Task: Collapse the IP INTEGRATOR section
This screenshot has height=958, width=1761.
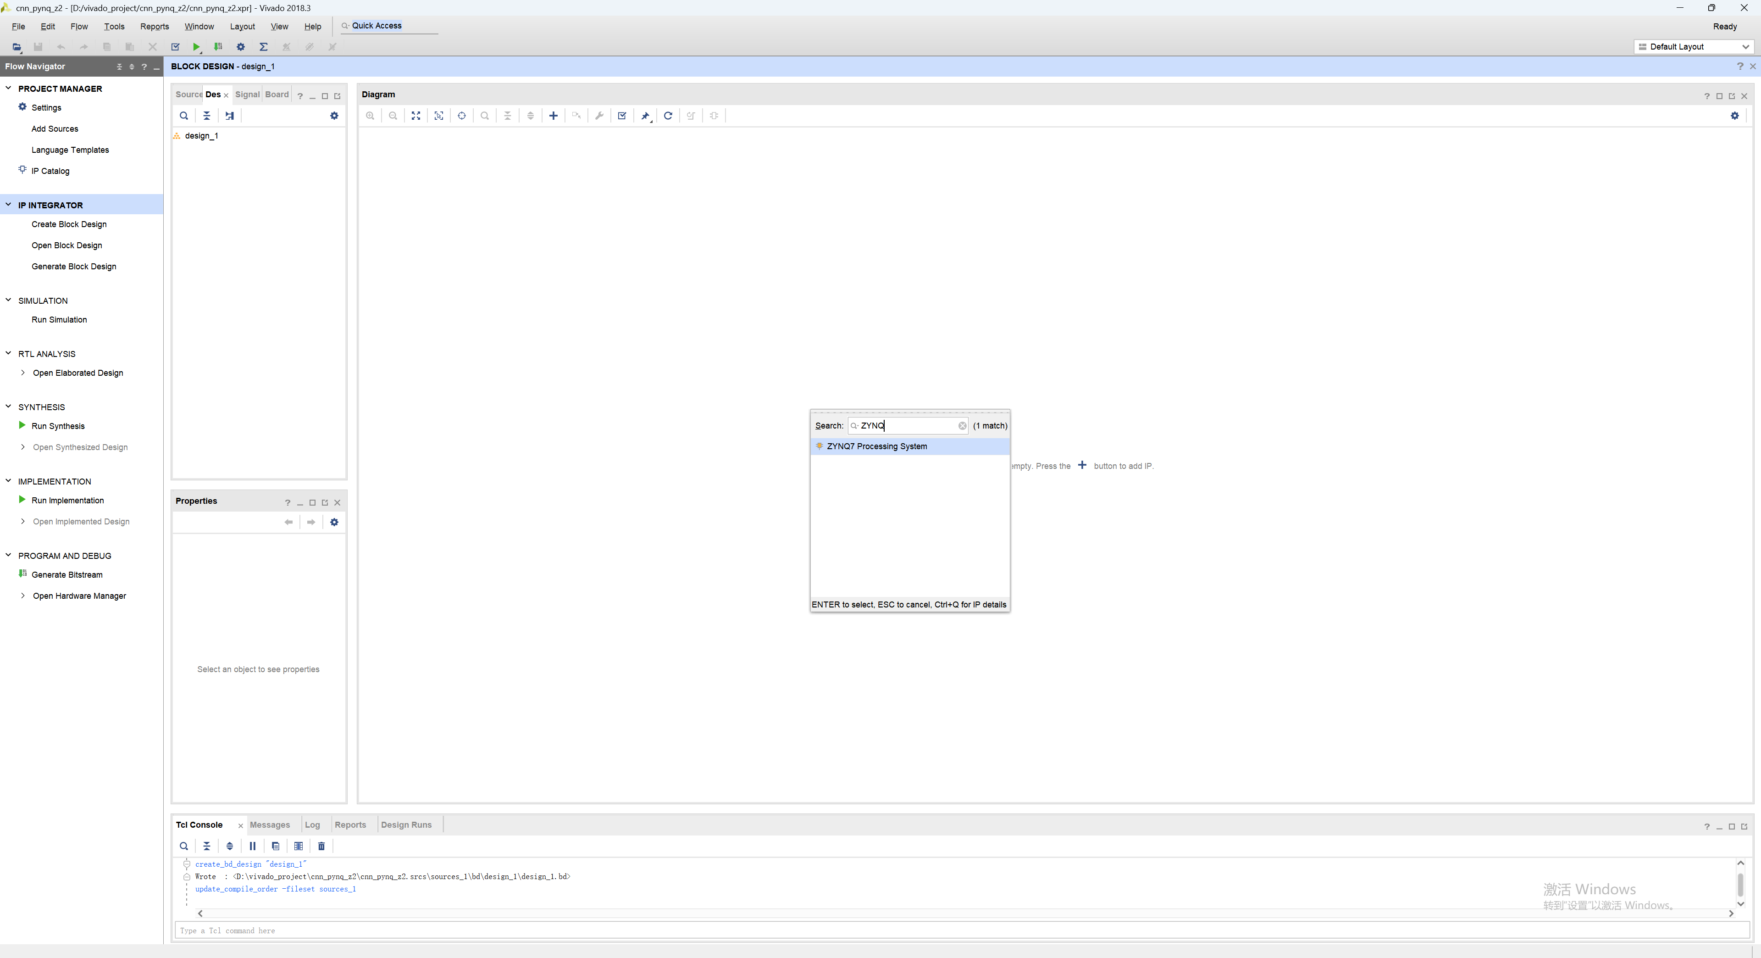Action: pos(8,205)
